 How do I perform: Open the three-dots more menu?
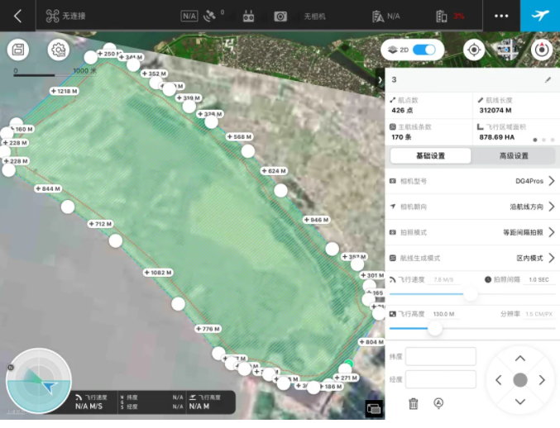tap(501, 16)
